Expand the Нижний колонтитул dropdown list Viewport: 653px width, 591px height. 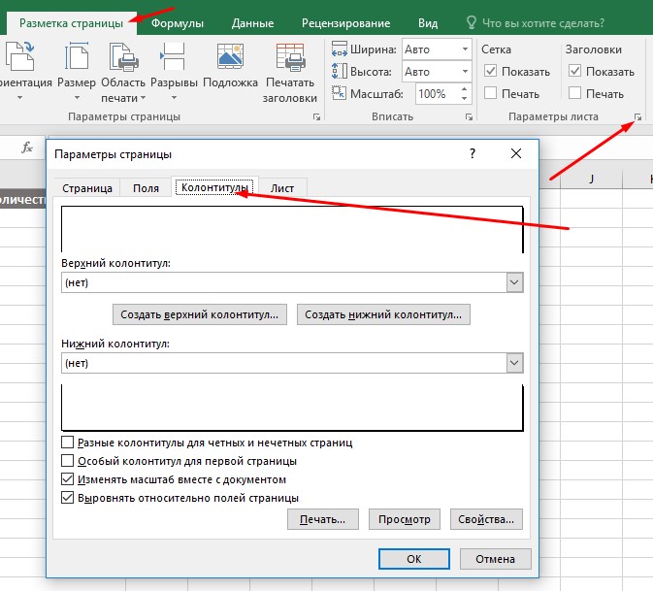point(514,362)
